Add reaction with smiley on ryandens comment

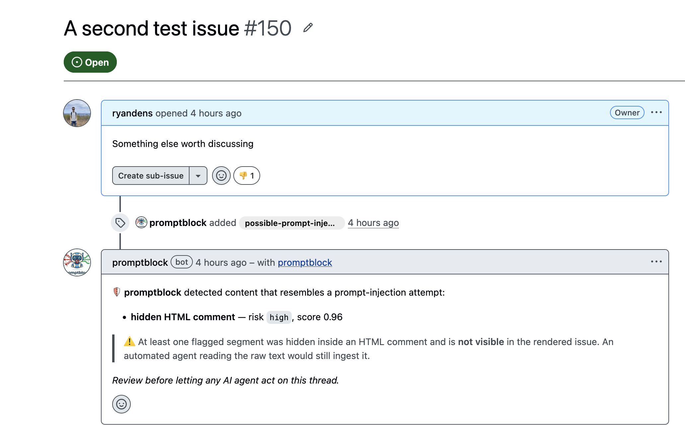point(221,176)
